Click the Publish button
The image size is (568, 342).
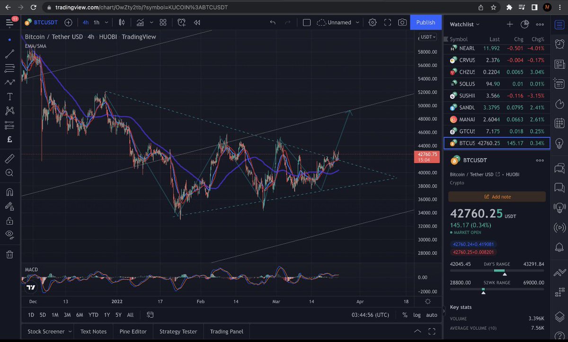(426, 22)
